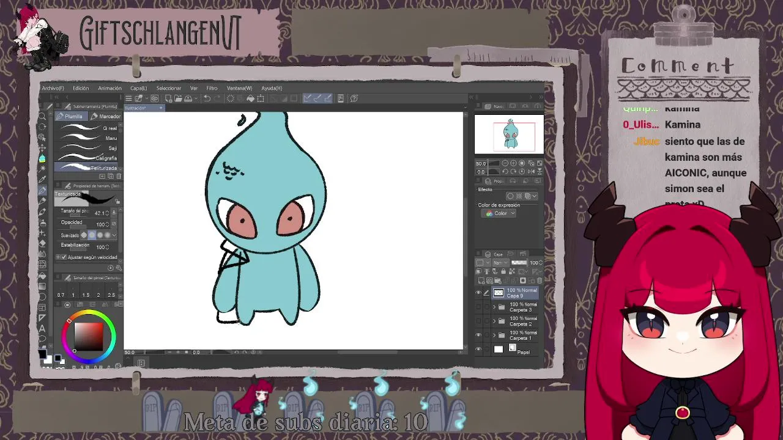Hide the Papel layer
The height and width of the screenshot is (440, 783).
[478, 349]
